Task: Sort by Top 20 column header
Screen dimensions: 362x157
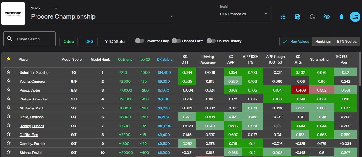Action: pos(144,59)
